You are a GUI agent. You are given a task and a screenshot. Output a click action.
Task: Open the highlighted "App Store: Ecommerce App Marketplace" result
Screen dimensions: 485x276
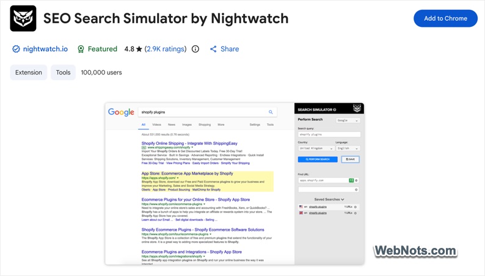pyautogui.click(x=187, y=173)
